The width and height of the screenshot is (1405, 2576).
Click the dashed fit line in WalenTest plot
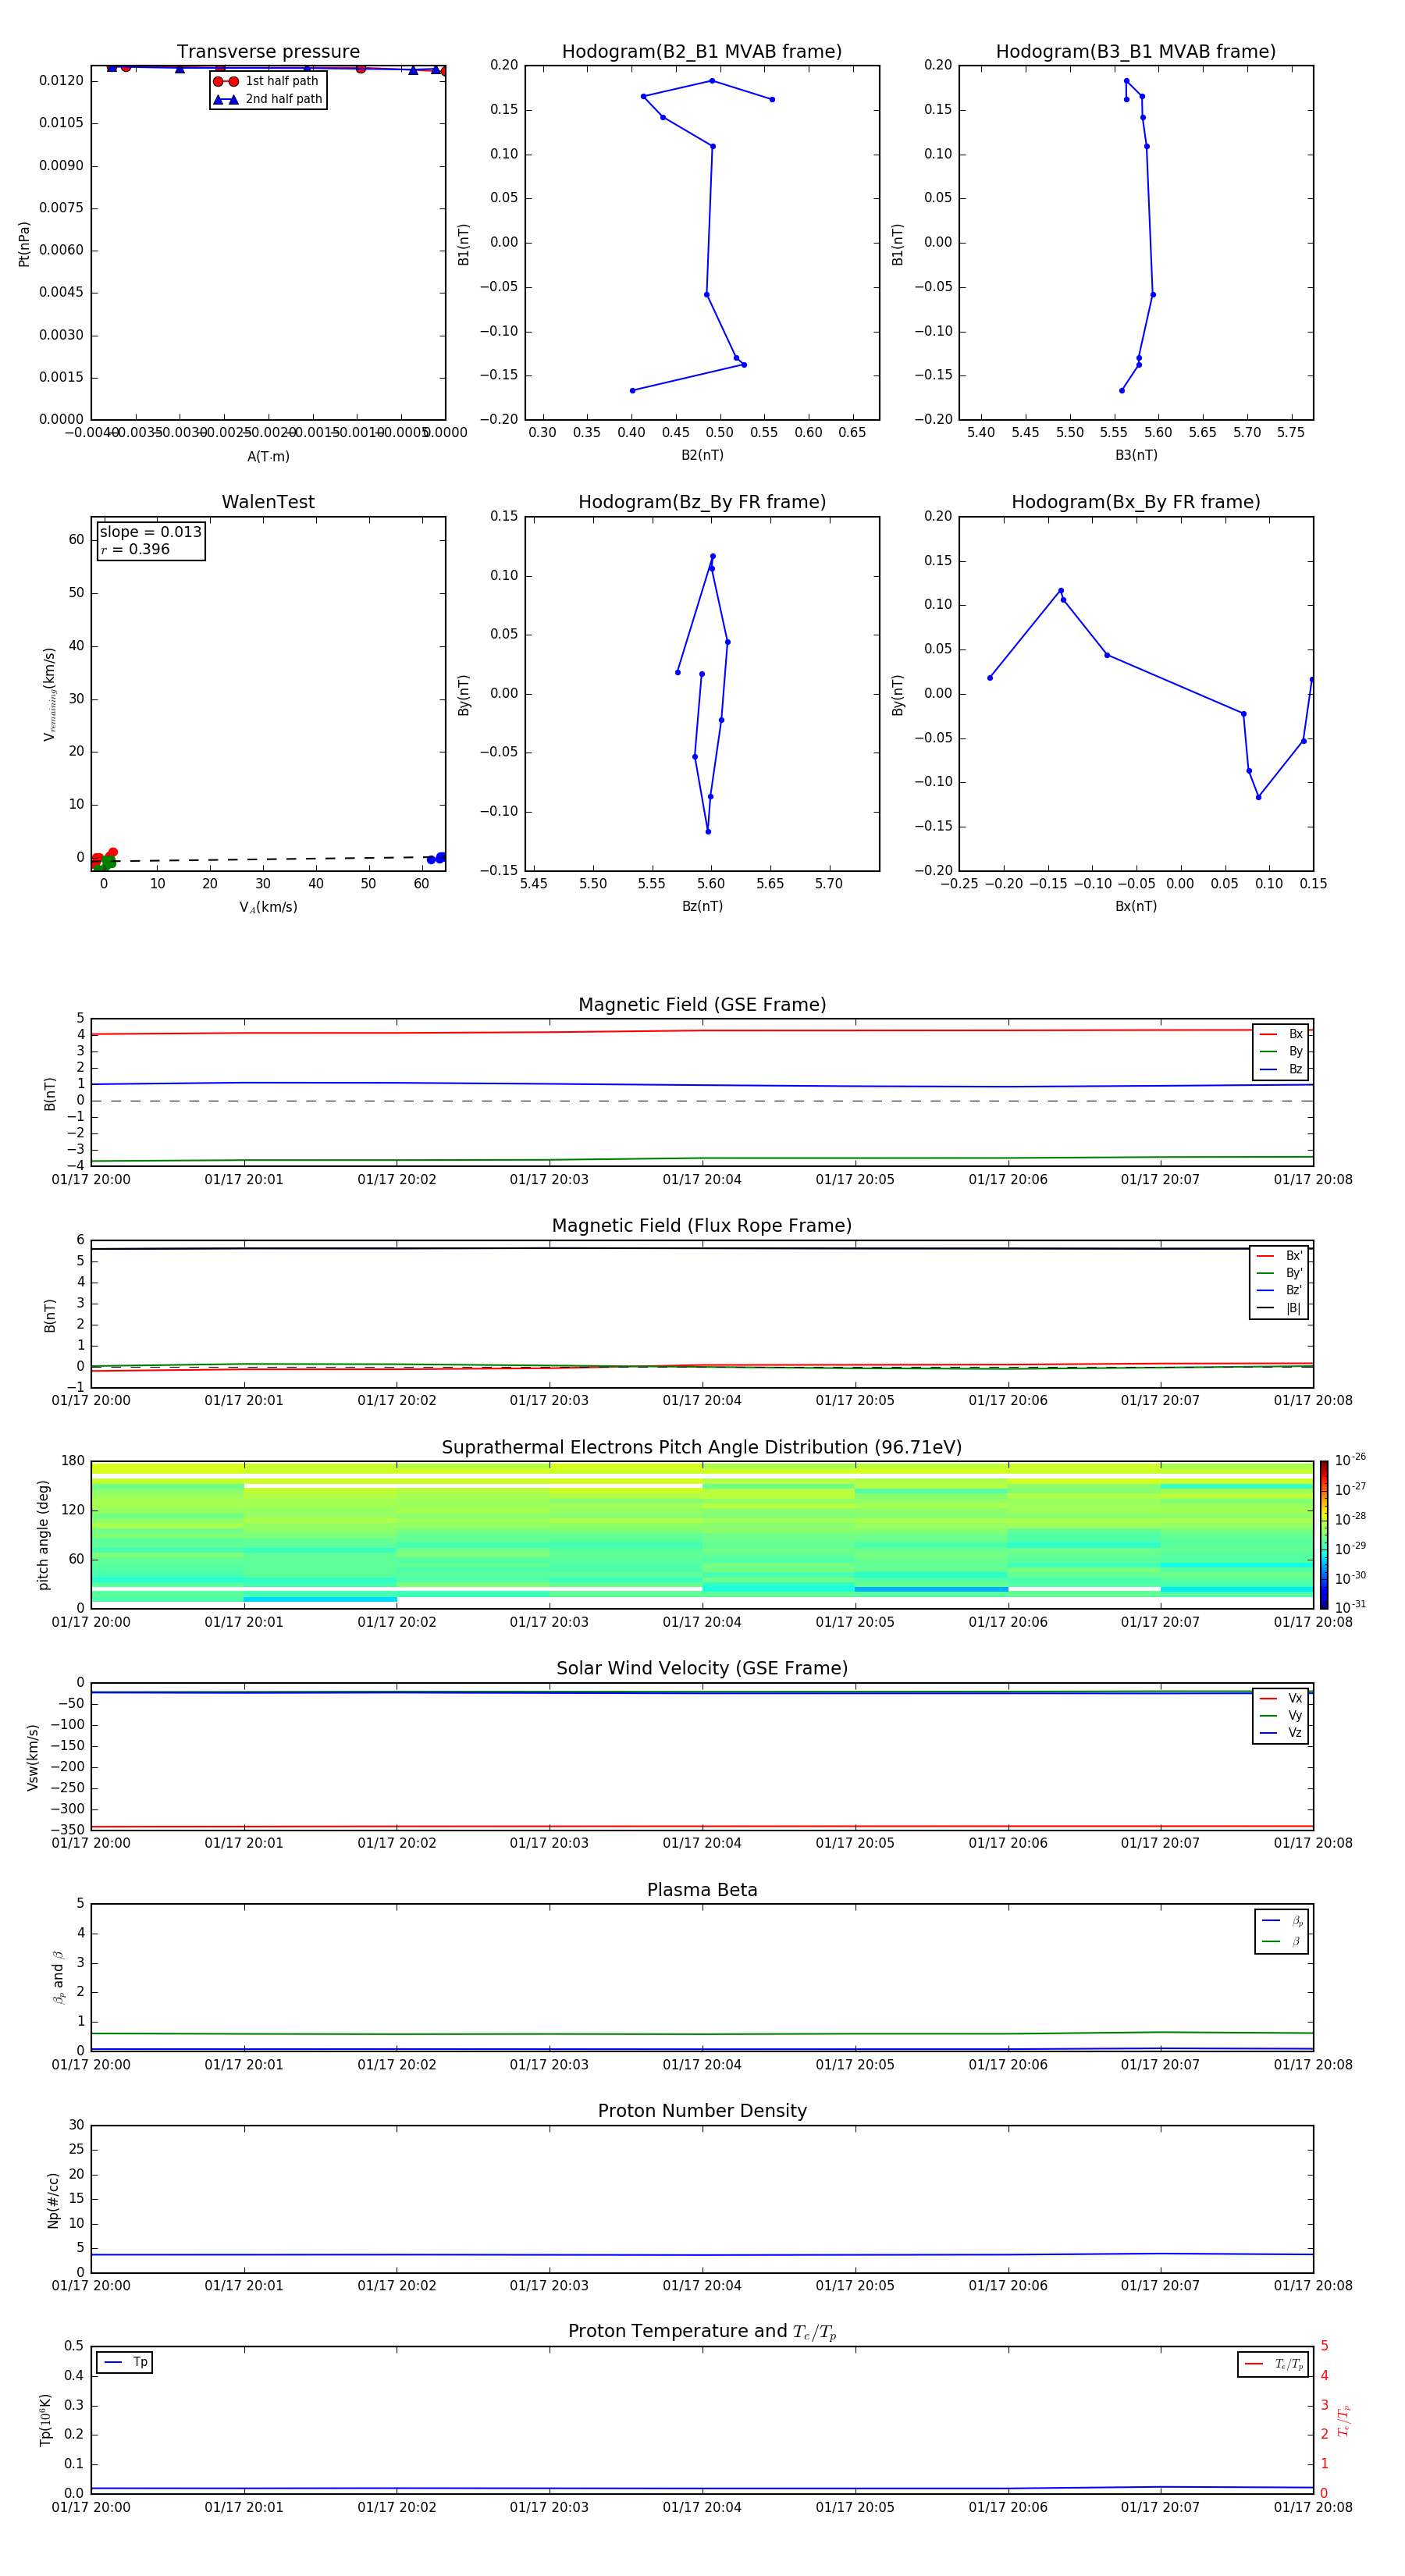click(268, 859)
